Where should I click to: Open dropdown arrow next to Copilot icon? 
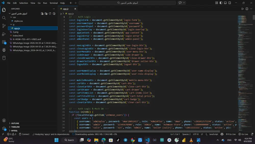point(184,3)
